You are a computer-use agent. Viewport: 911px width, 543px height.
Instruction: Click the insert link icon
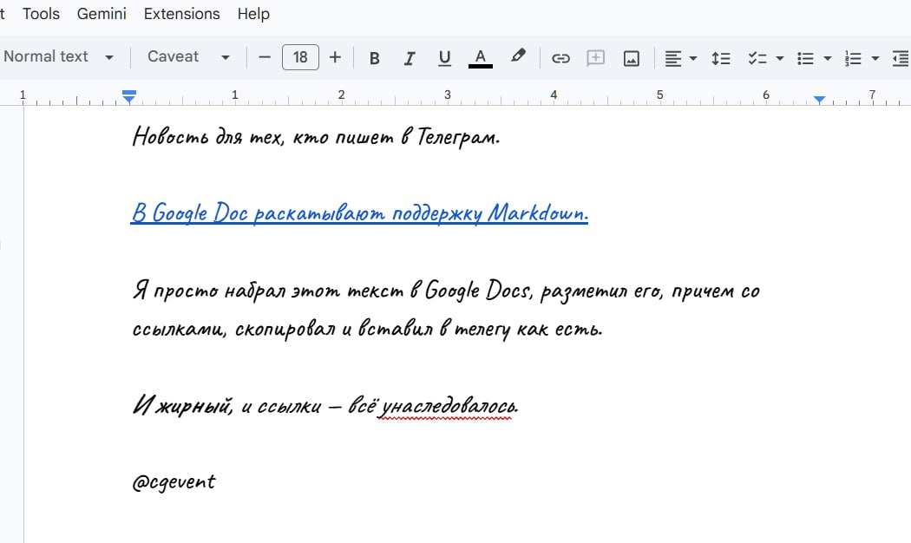point(560,58)
